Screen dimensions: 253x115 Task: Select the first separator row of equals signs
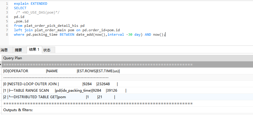tap(127, 65)
